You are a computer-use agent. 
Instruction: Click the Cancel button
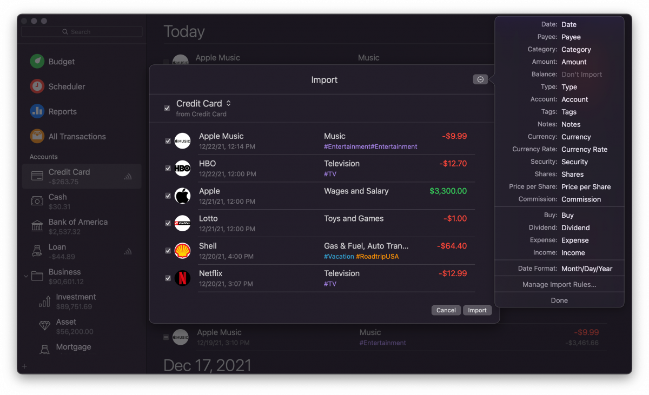point(446,310)
